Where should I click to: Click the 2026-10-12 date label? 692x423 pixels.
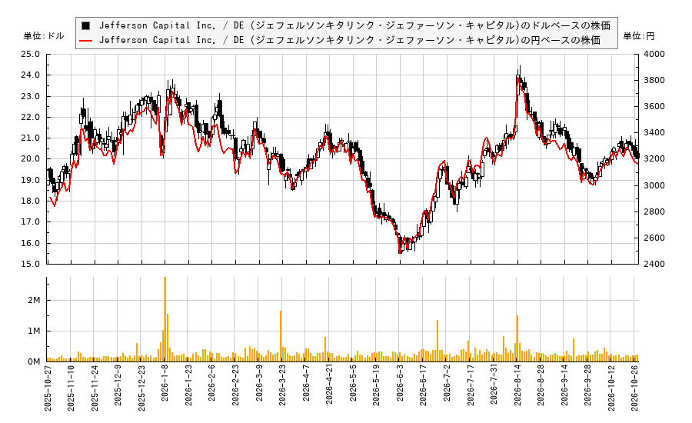[x=611, y=388]
